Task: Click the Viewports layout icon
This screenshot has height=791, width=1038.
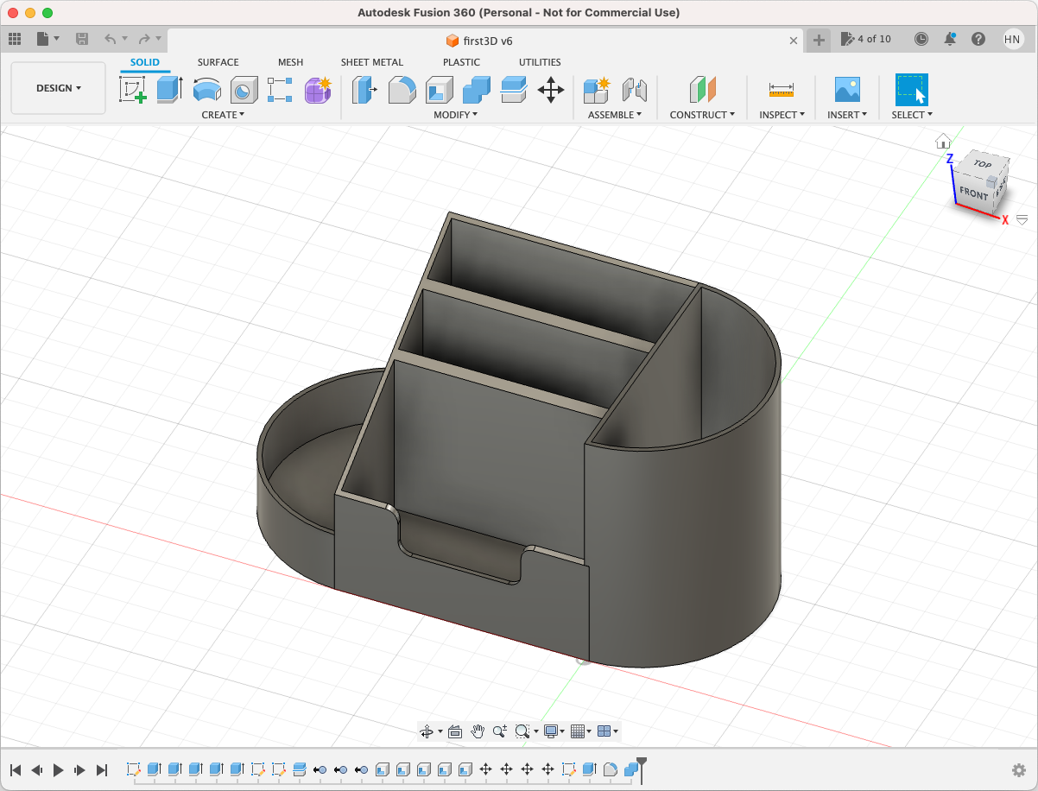Action: click(x=604, y=731)
